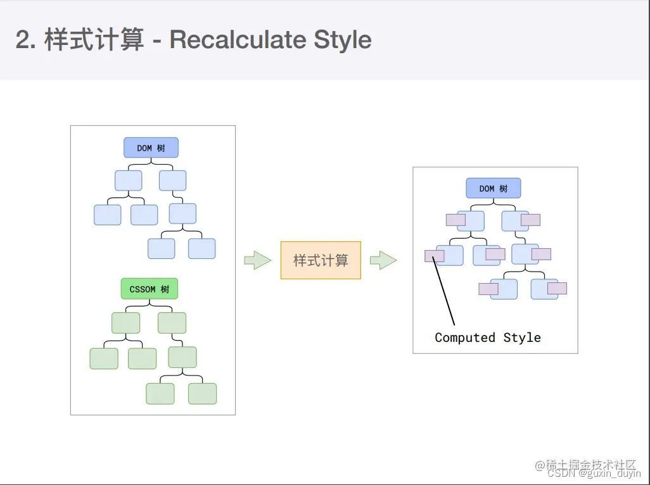The height and width of the screenshot is (485, 650).
Task: Click the Computed Style annotation text
Action: coord(487,337)
